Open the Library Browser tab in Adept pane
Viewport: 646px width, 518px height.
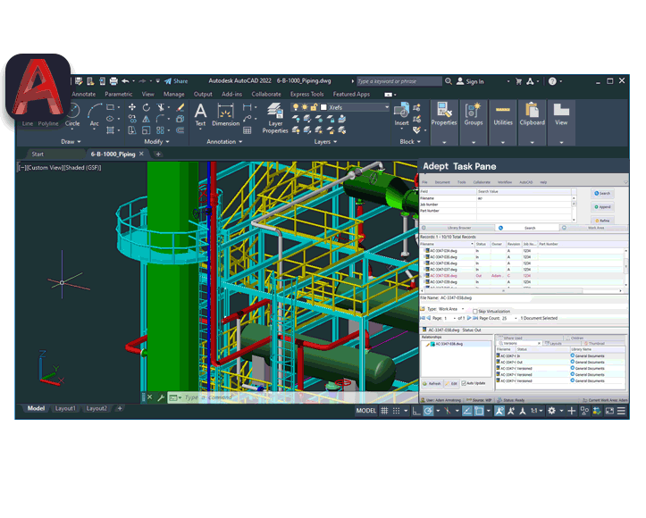457,228
